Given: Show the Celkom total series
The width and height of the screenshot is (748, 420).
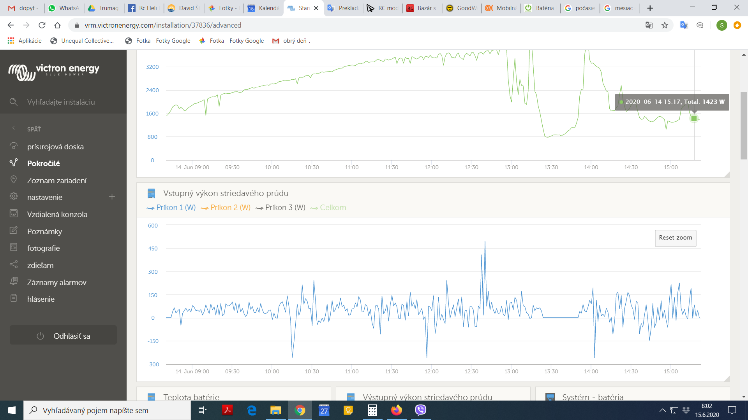Looking at the screenshot, I should (x=328, y=208).
